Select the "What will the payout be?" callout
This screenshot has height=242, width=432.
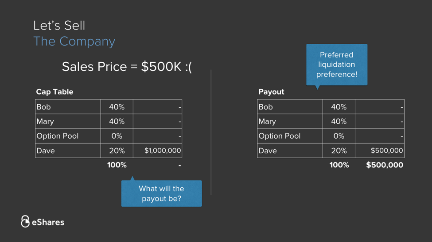pos(161,193)
